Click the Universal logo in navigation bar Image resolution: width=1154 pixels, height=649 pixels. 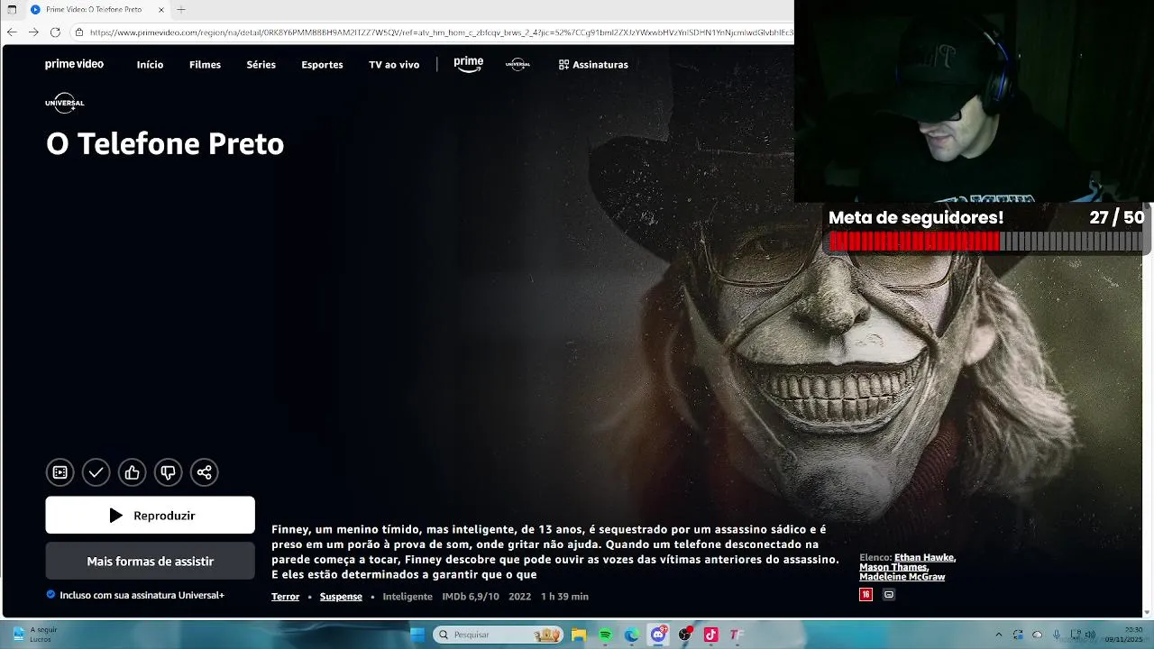517,64
